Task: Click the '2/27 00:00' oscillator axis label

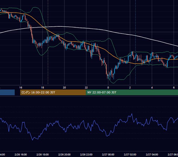Action: point(108,154)
